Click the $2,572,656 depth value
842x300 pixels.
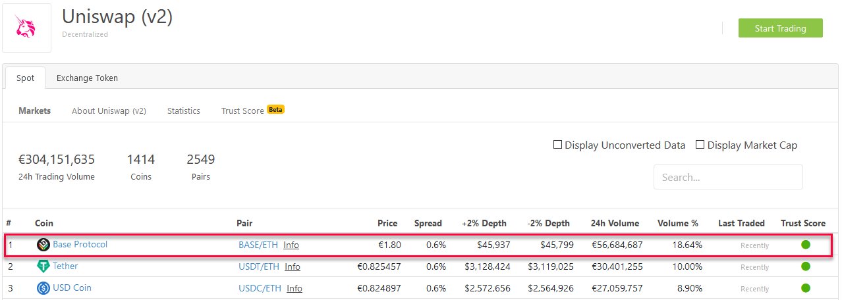(x=488, y=288)
